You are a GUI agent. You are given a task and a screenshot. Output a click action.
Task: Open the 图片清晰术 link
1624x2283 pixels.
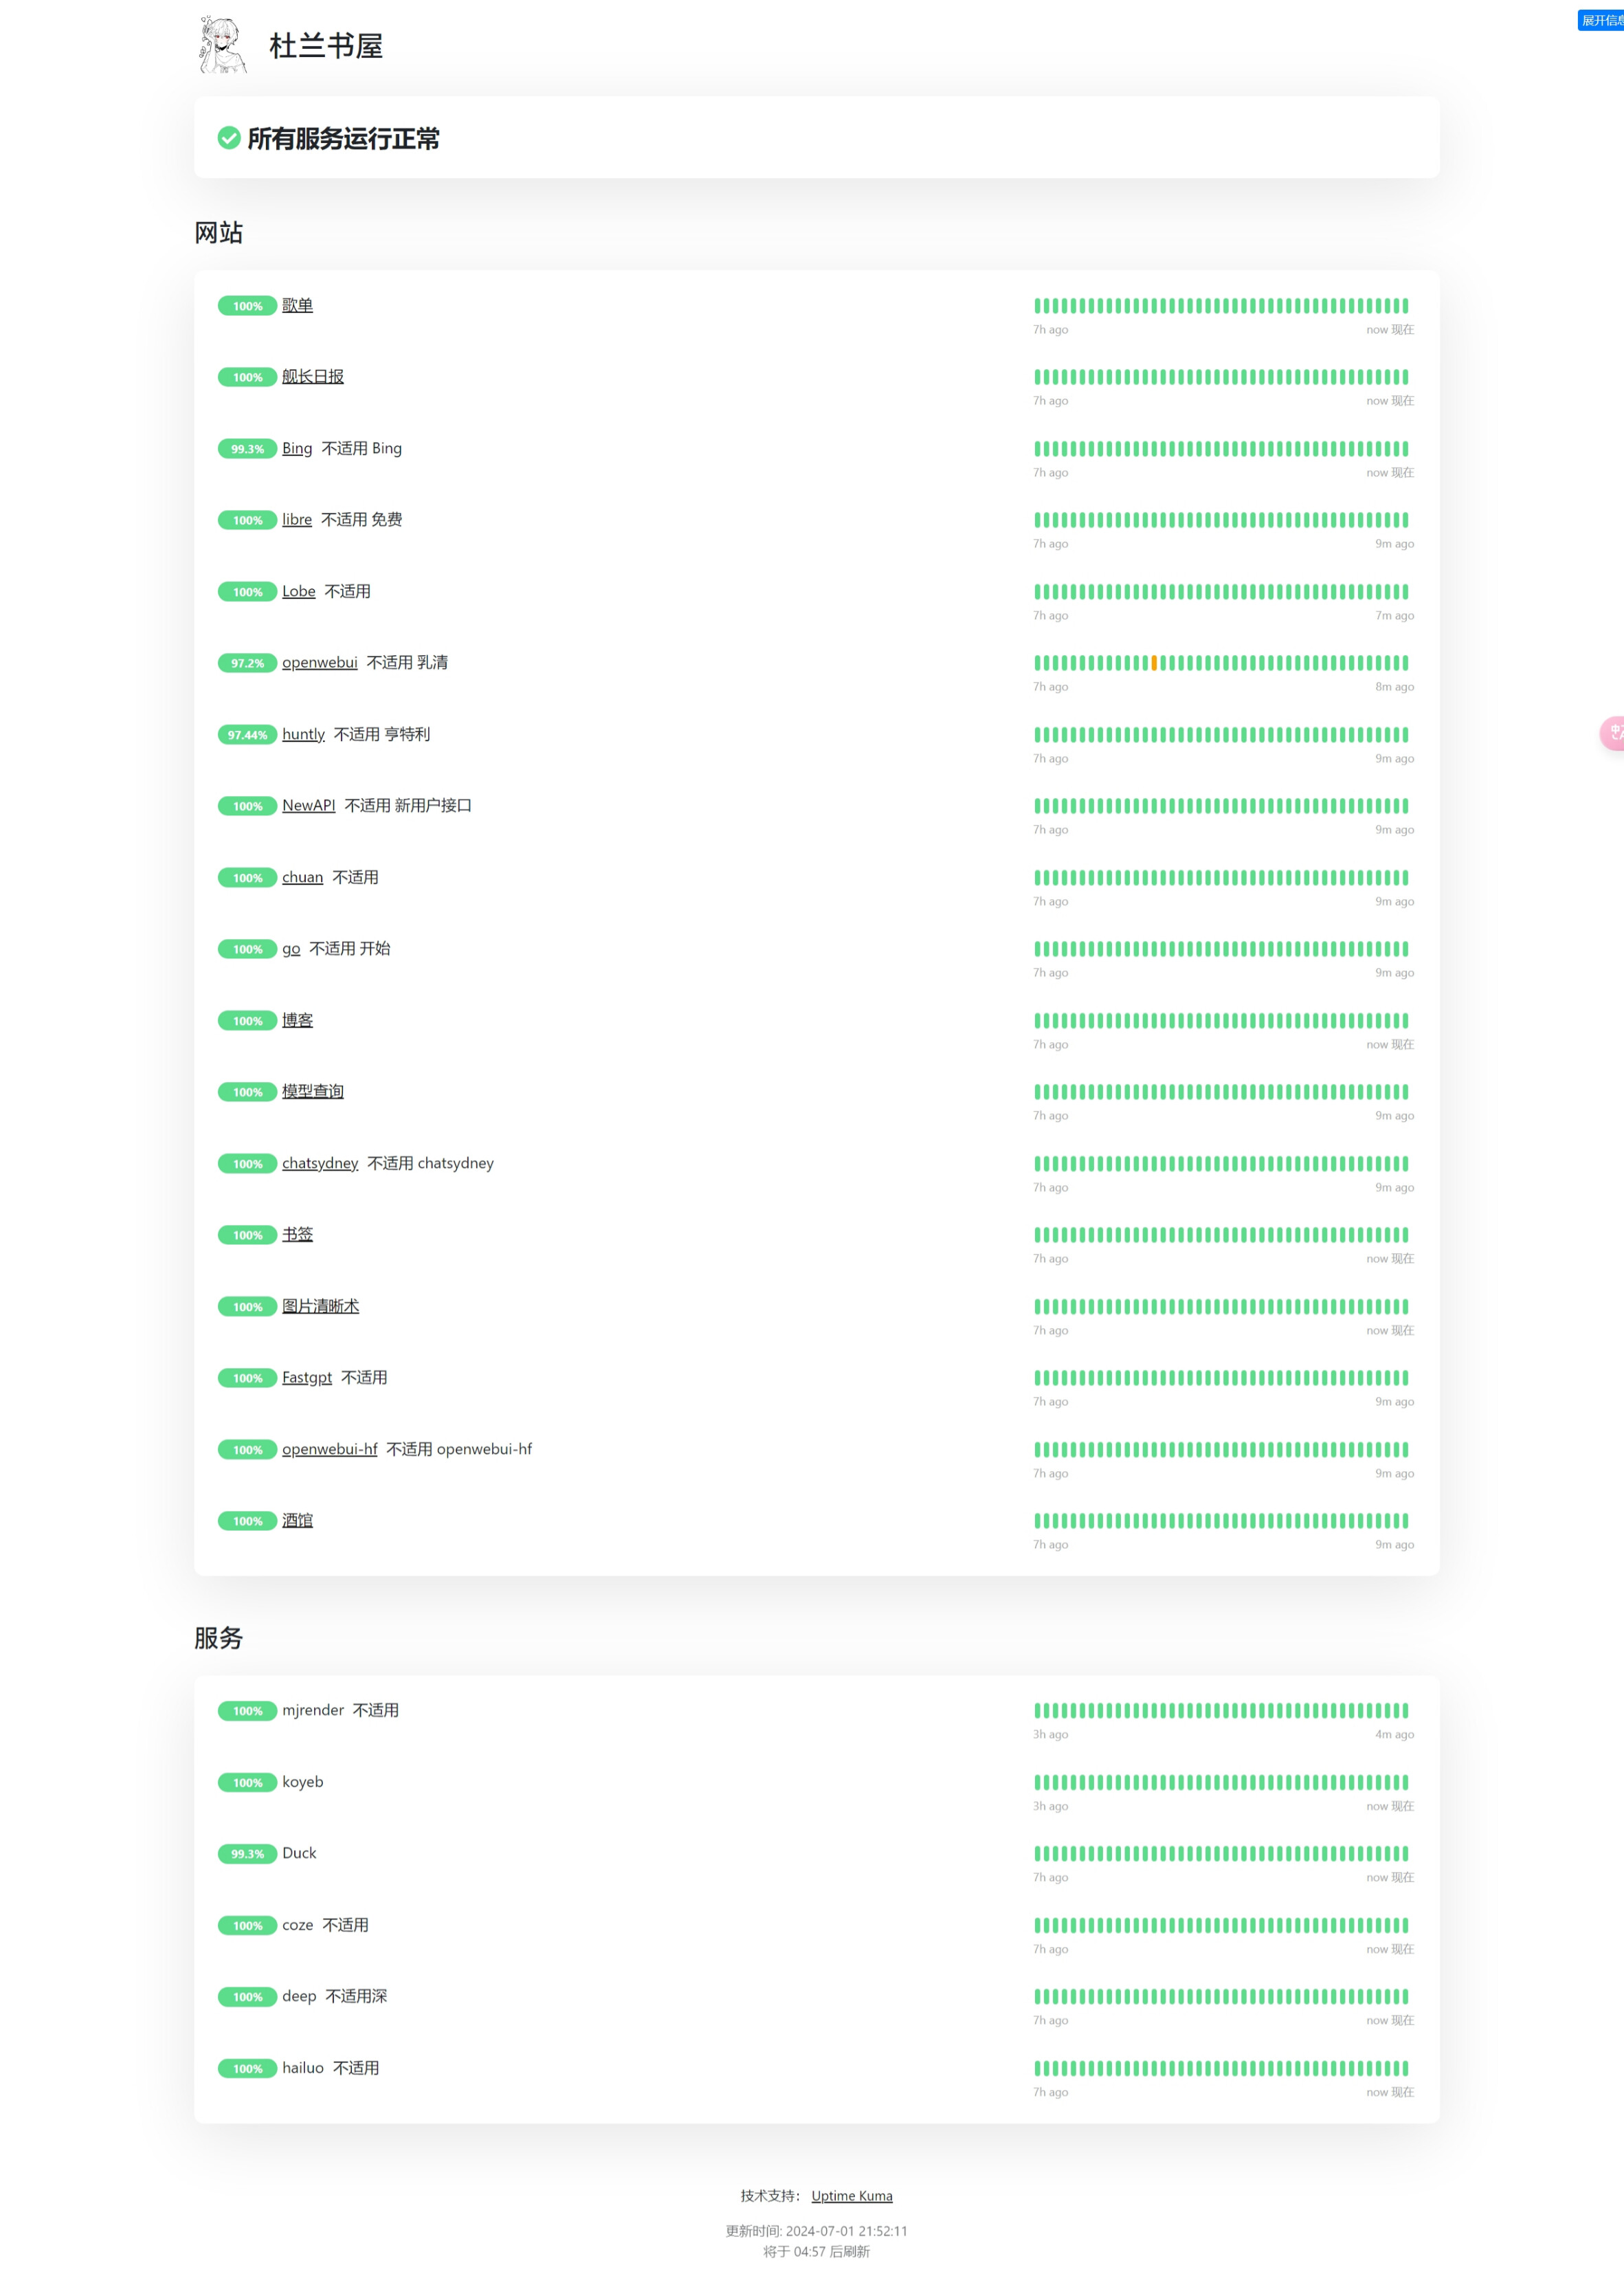click(x=320, y=1306)
